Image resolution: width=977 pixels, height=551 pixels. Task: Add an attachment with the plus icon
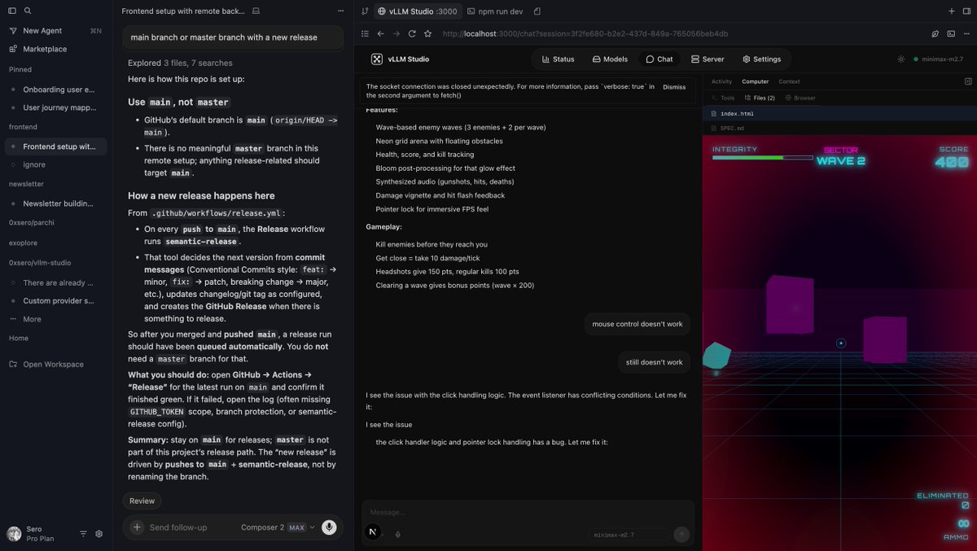click(x=137, y=527)
